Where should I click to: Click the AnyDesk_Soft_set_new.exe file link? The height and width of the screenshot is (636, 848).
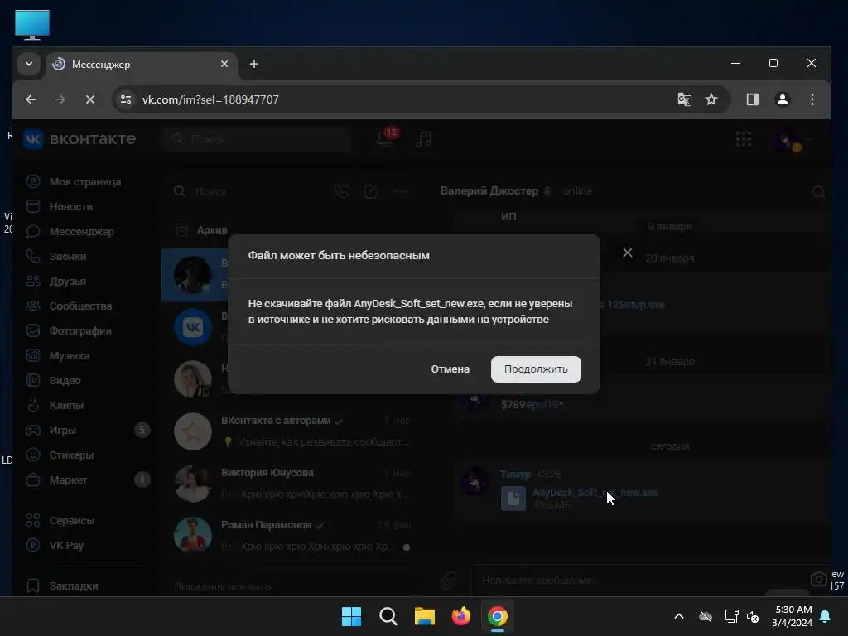[x=595, y=493]
